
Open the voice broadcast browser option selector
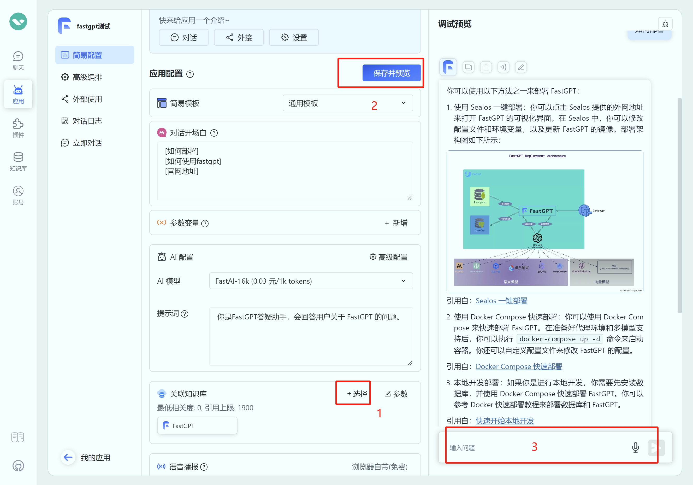[380, 466]
